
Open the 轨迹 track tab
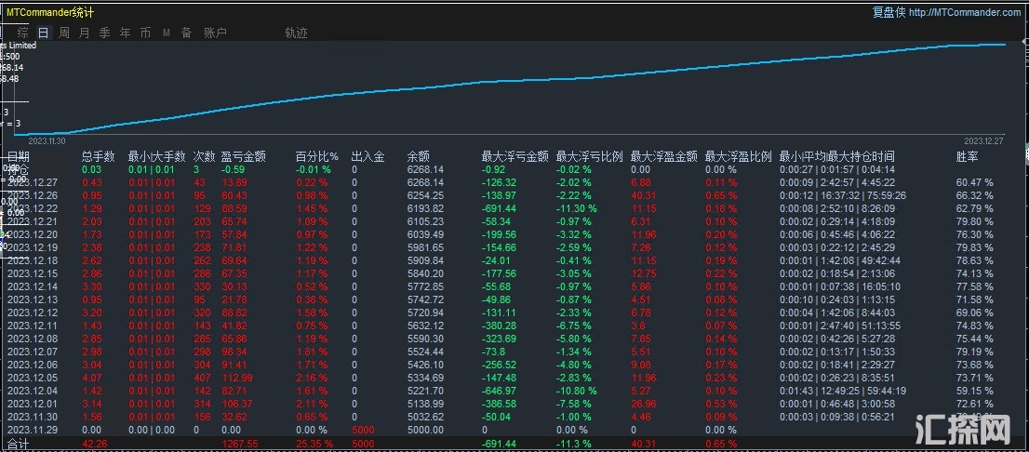click(296, 33)
